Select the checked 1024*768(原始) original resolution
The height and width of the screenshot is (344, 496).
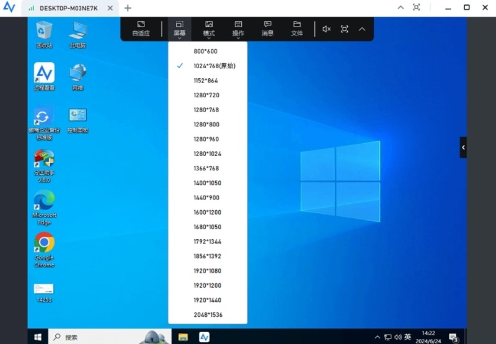point(215,66)
